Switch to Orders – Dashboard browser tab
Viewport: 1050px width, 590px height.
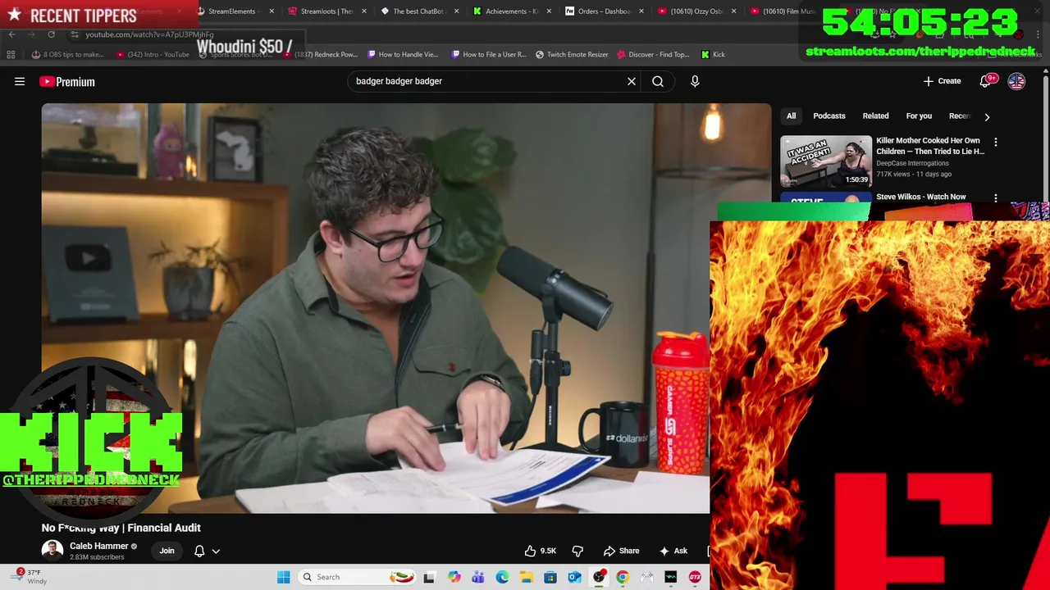603,11
